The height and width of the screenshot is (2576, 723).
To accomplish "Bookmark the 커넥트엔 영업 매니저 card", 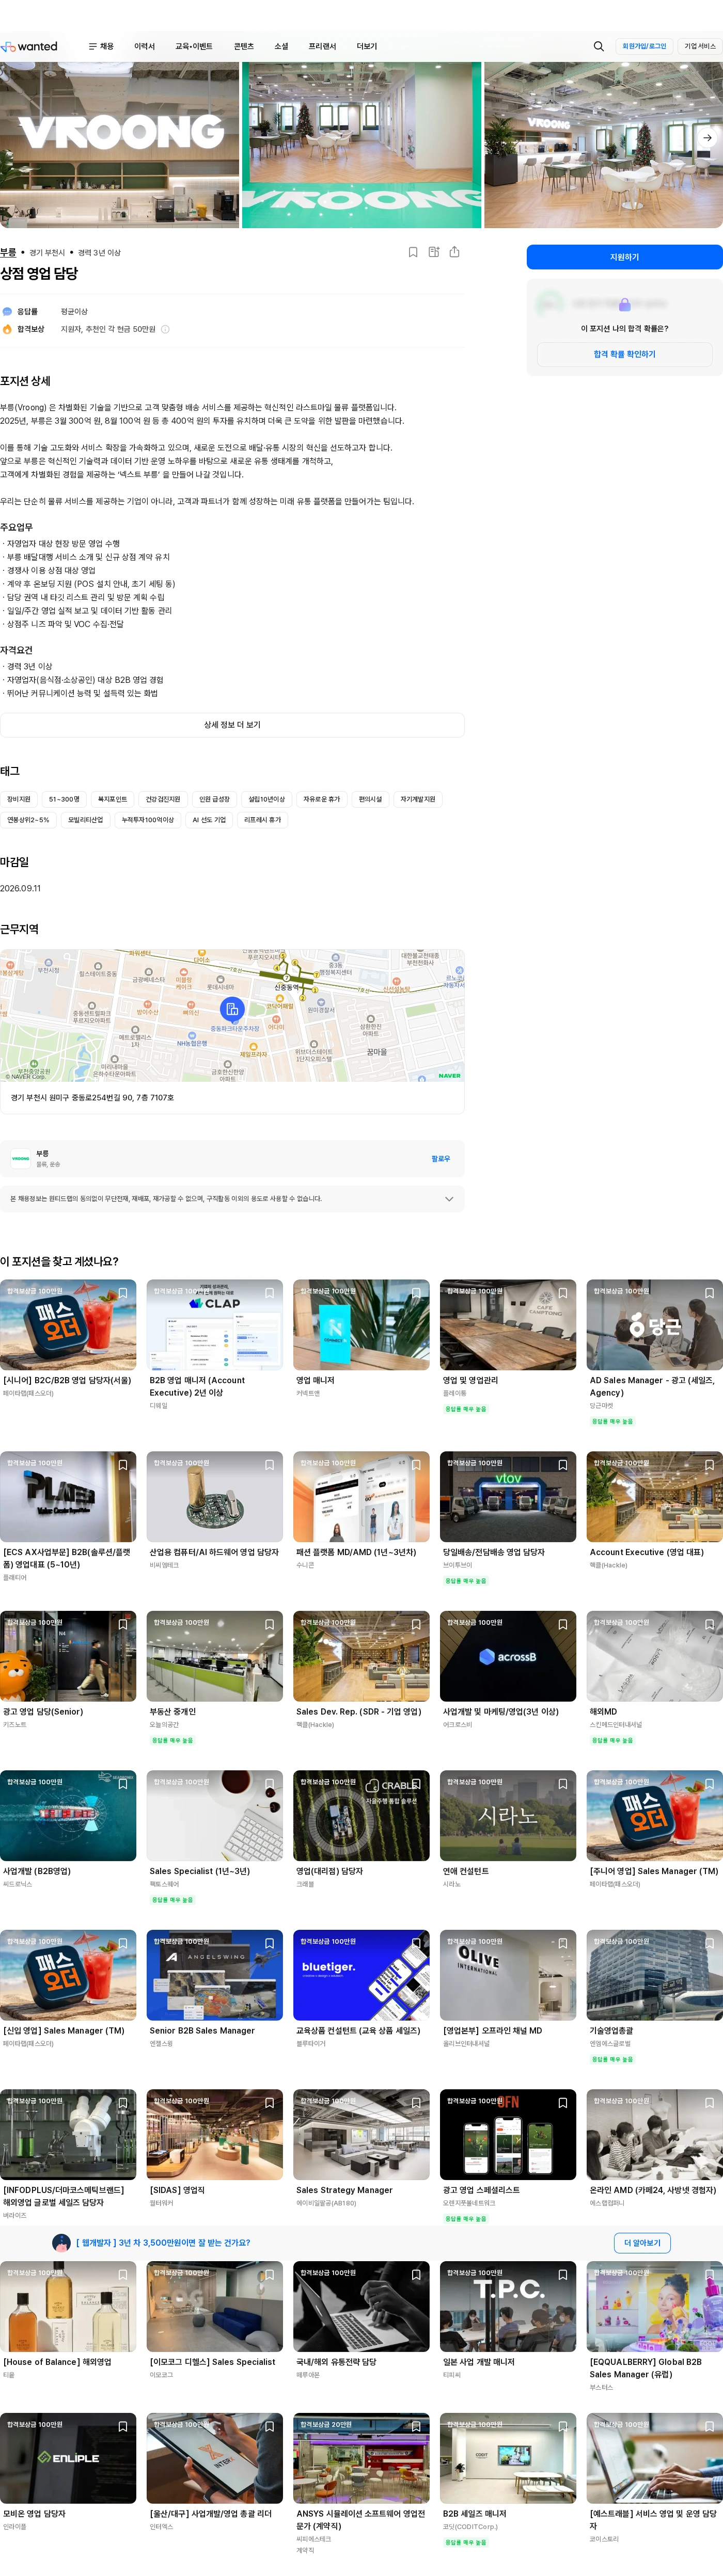I will (x=416, y=1293).
